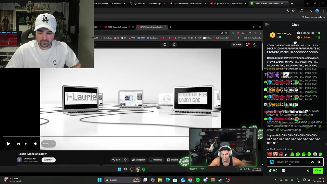Open Roobetardo bookmark in streamed browser
Viewport: 327px width, 184px height.
[x=106, y=38]
